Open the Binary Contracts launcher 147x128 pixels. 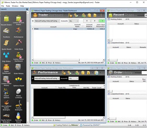click(x=19, y=93)
